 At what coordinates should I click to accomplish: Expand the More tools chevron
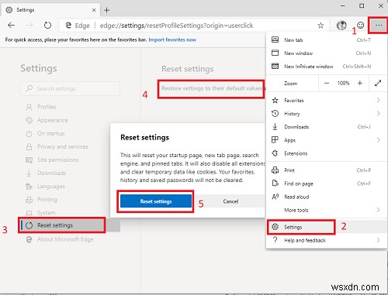[x=378, y=210]
